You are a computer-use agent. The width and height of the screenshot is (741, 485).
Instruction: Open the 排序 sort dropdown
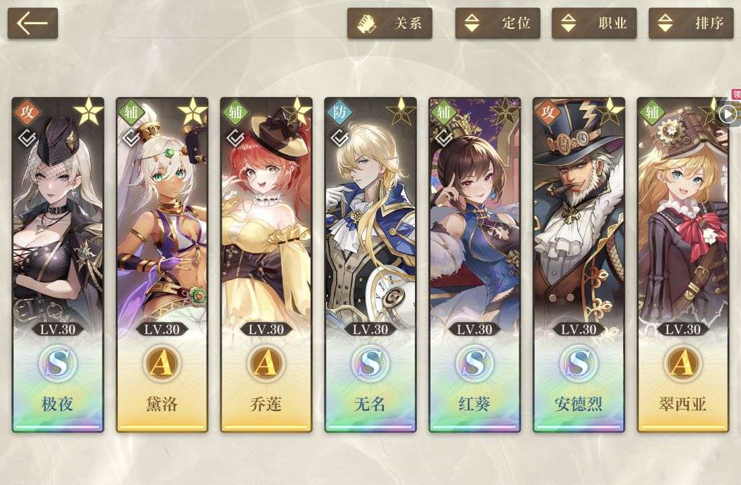(x=691, y=23)
